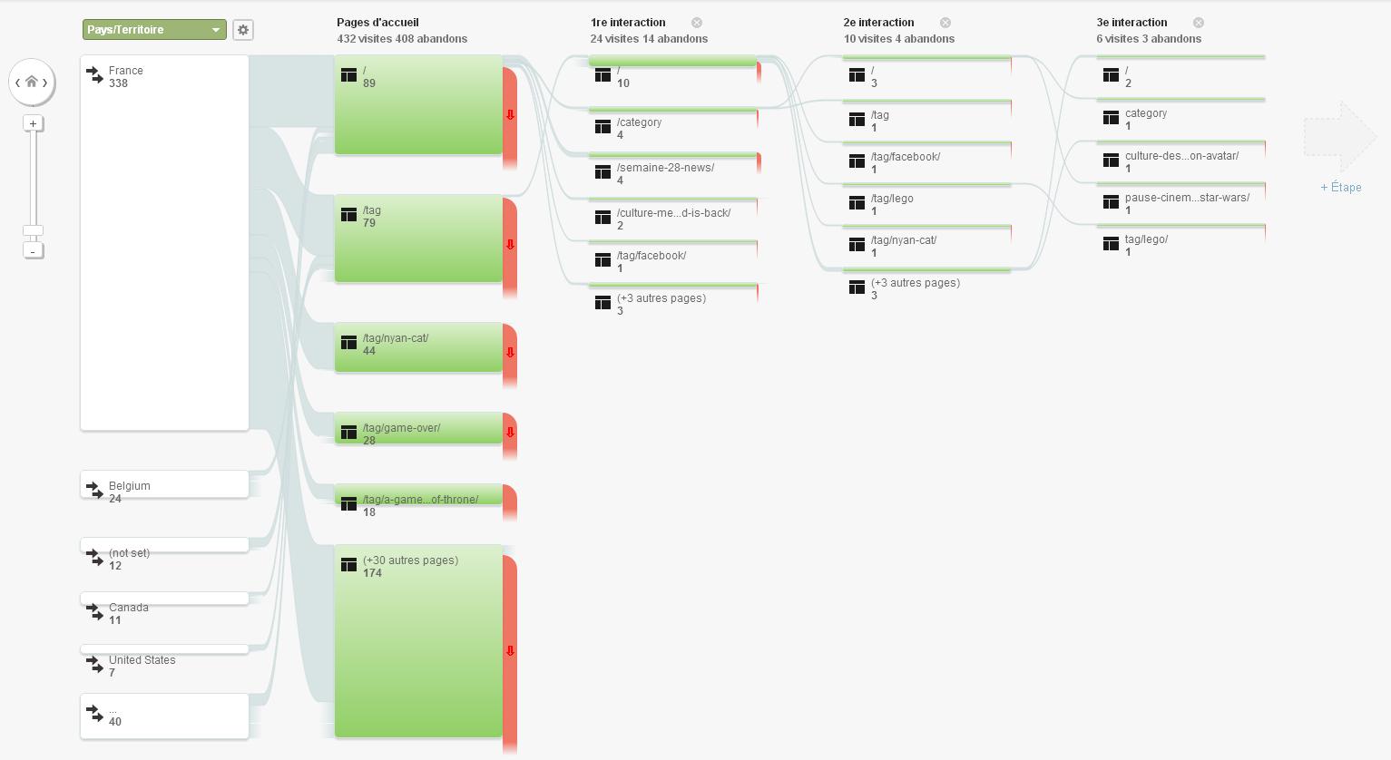Click the United States source arrow icon
Viewport: 1391px width, 760px height.
tap(94, 666)
